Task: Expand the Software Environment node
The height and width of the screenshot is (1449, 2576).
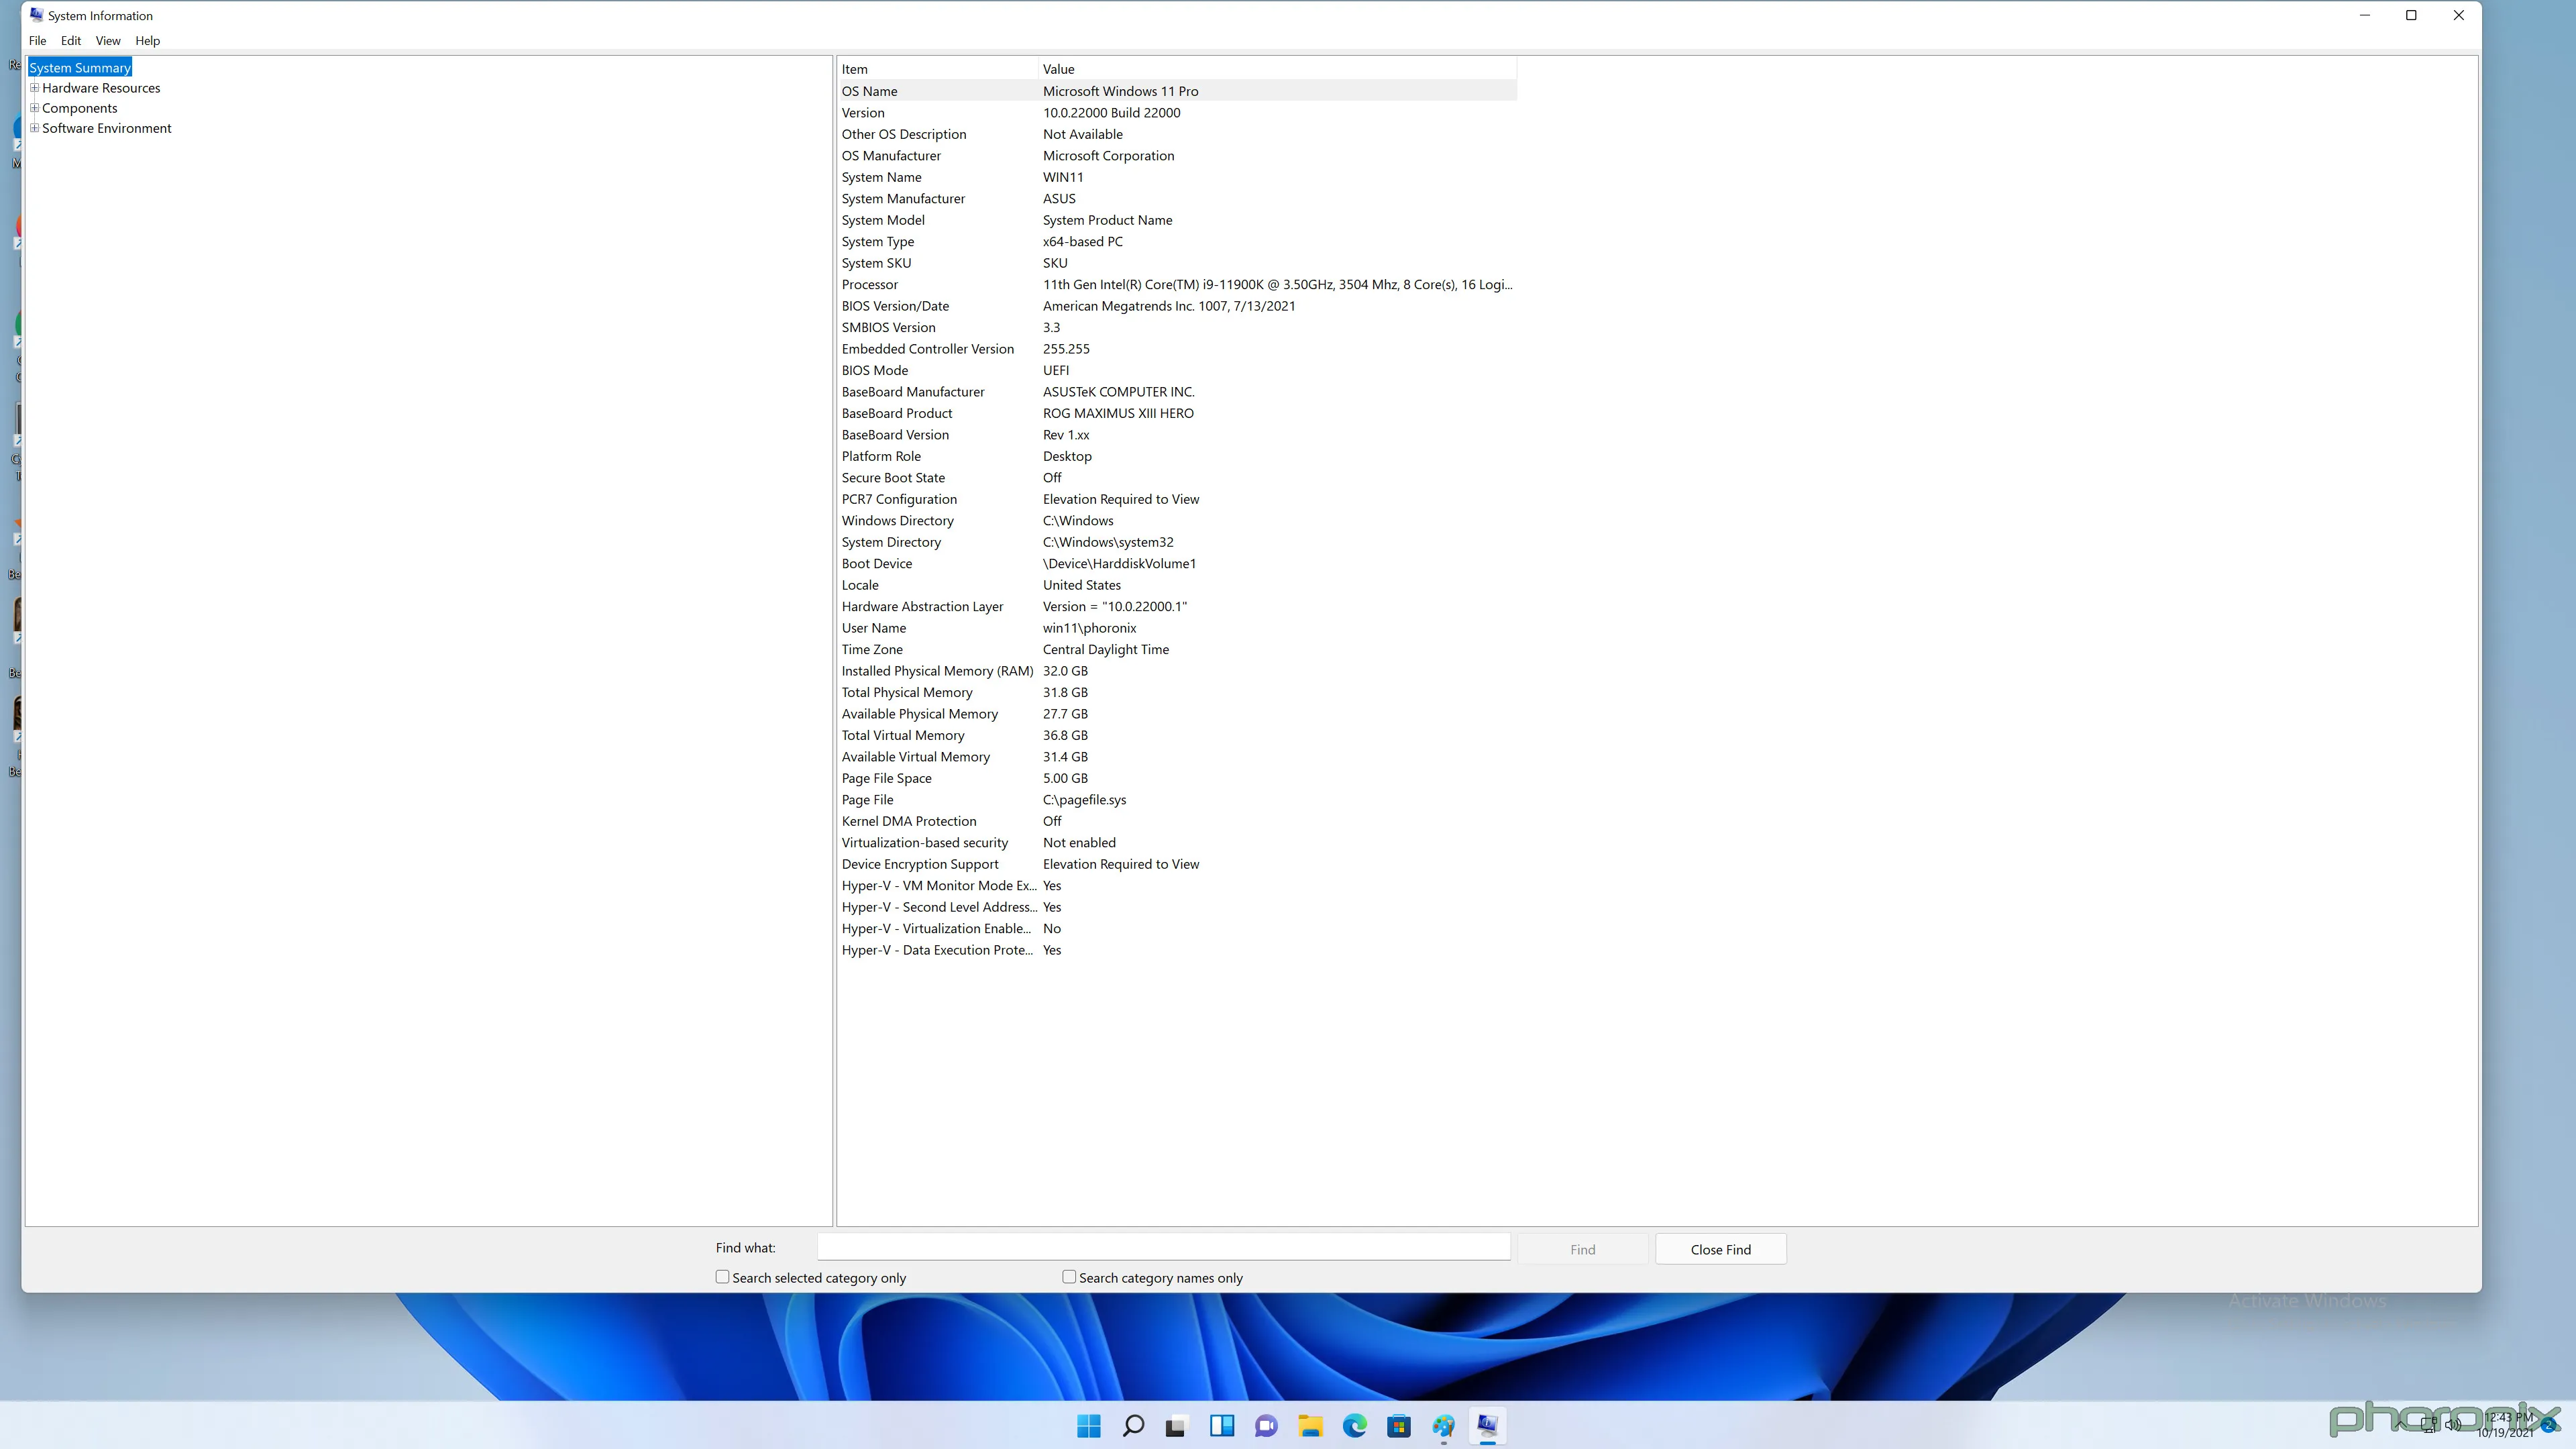Action: point(35,128)
